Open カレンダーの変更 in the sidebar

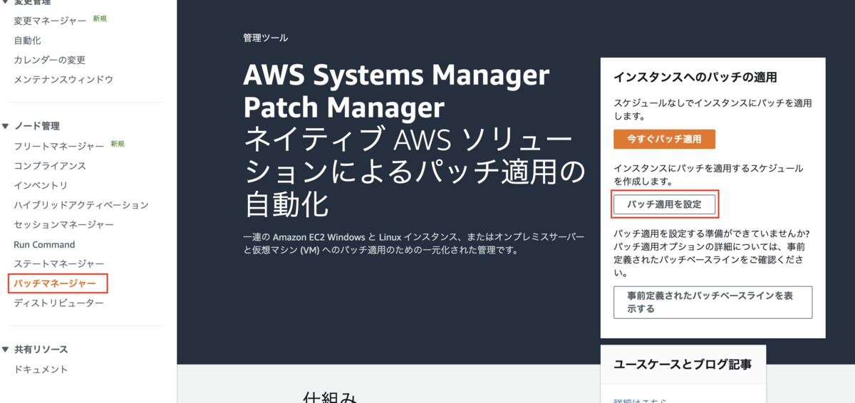tap(49, 60)
